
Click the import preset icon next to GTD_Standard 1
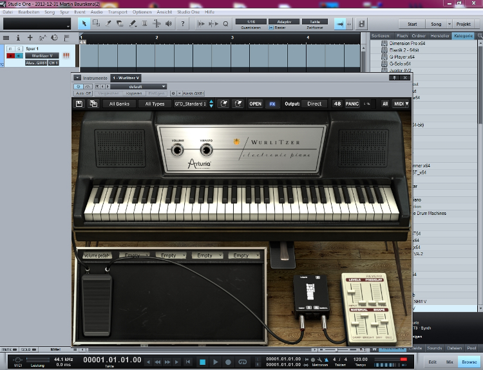pyautogui.click(x=223, y=104)
